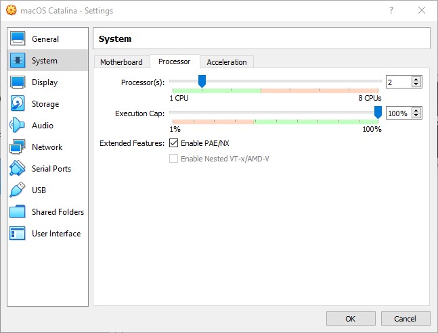This screenshot has width=438, height=333.
Task: Toggle the Enable PAE/NX checkbox
Action: [173, 143]
